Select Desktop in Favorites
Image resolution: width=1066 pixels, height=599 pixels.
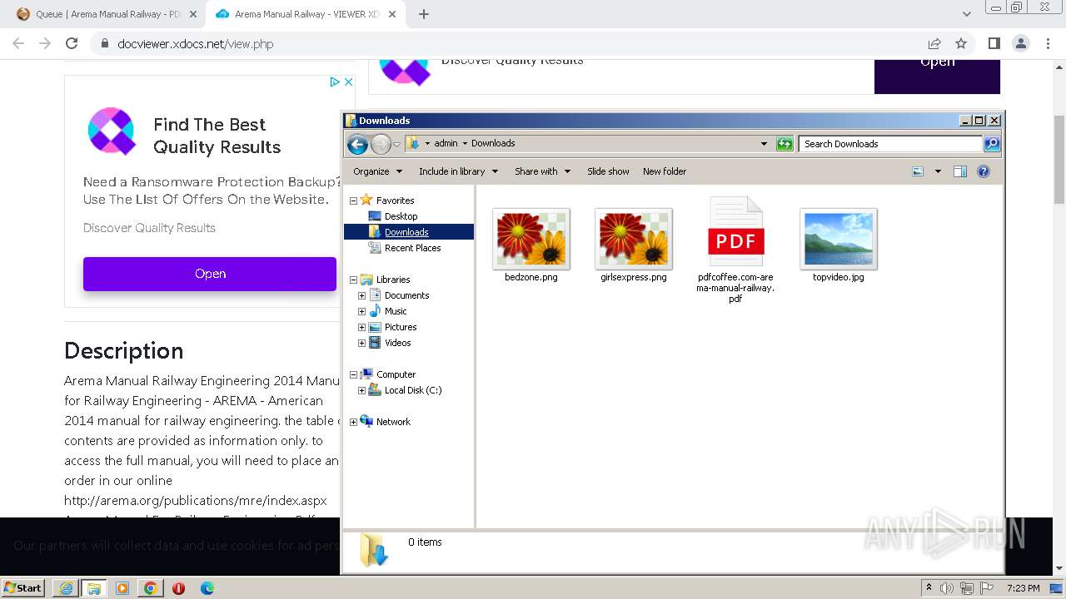click(x=401, y=216)
